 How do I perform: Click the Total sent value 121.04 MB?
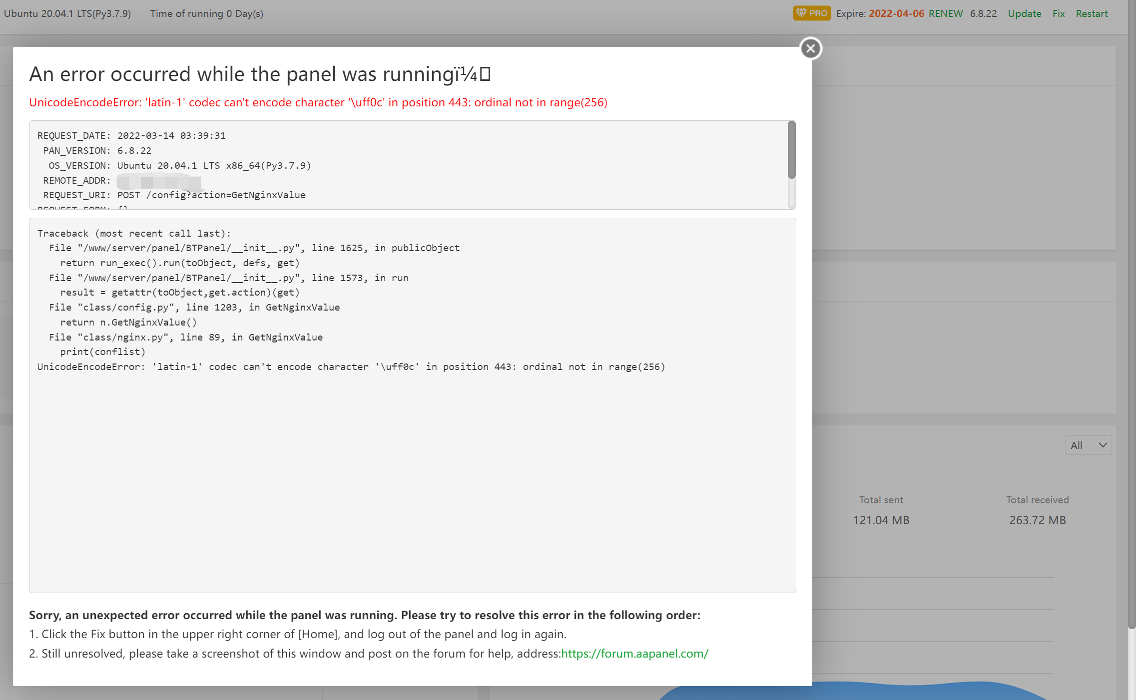coord(881,520)
